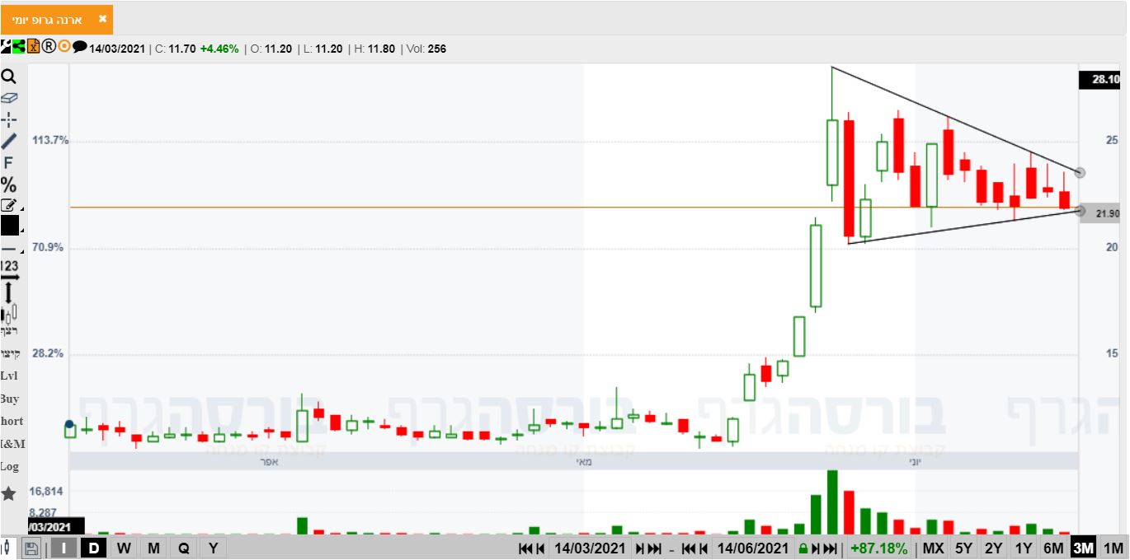The width and height of the screenshot is (1130, 560).
Task: Open comments speech bubble icon
Action: point(79,47)
